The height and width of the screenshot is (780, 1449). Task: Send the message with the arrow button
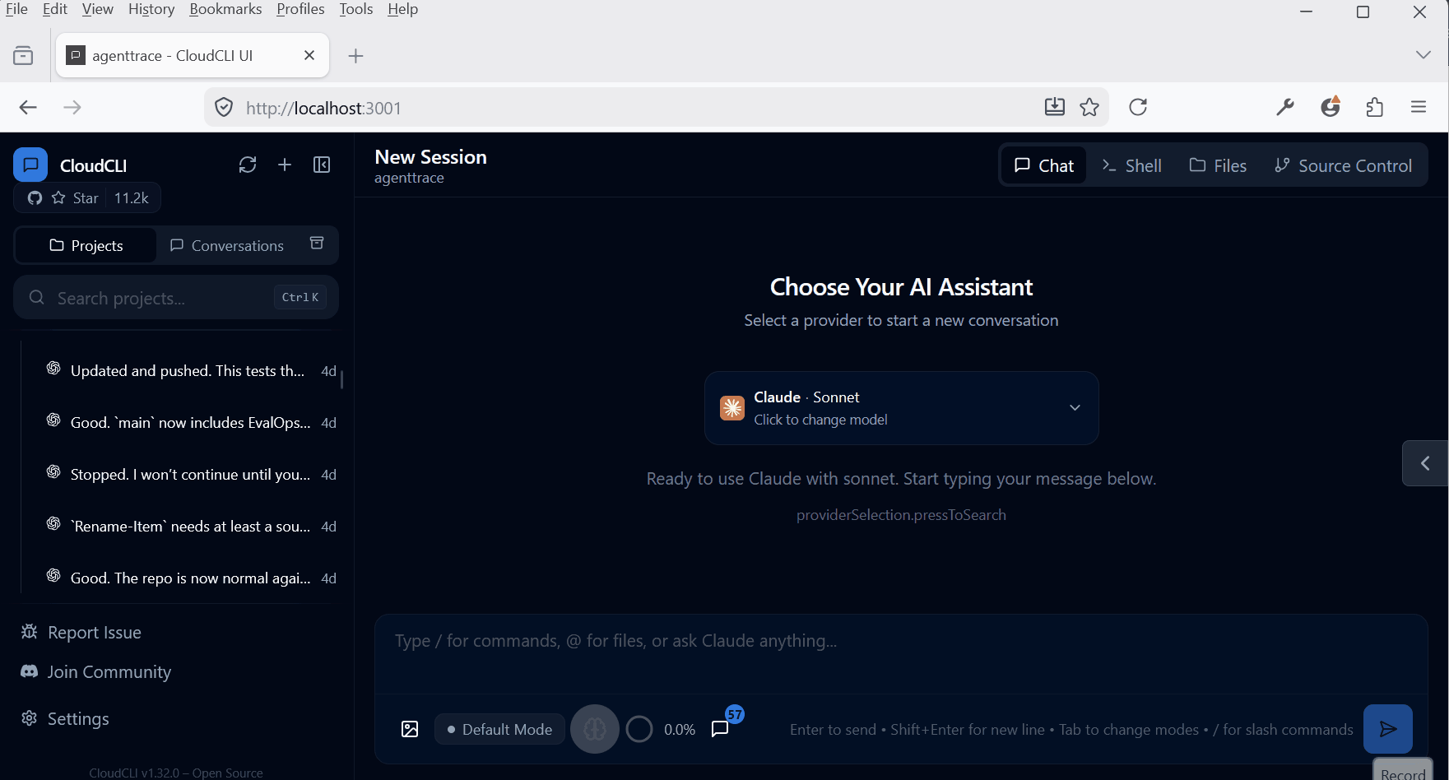1388,729
